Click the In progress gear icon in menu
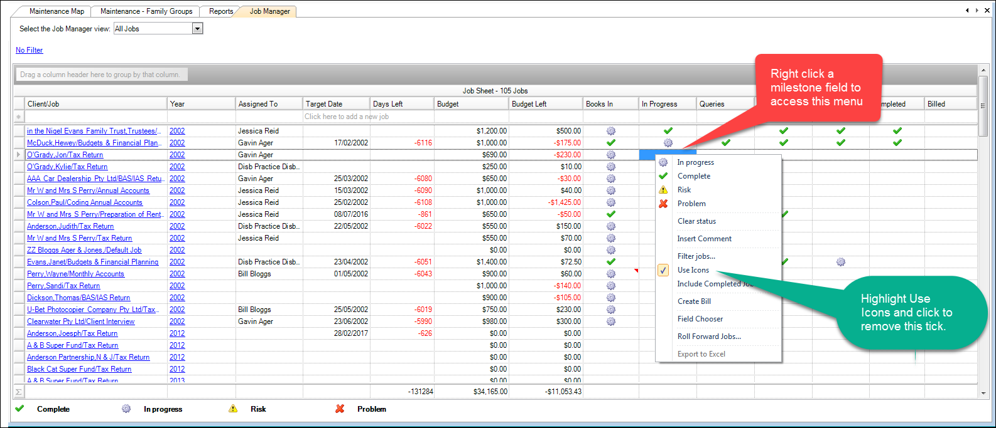This screenshot has width=996, height=428. tap(663, 162)
